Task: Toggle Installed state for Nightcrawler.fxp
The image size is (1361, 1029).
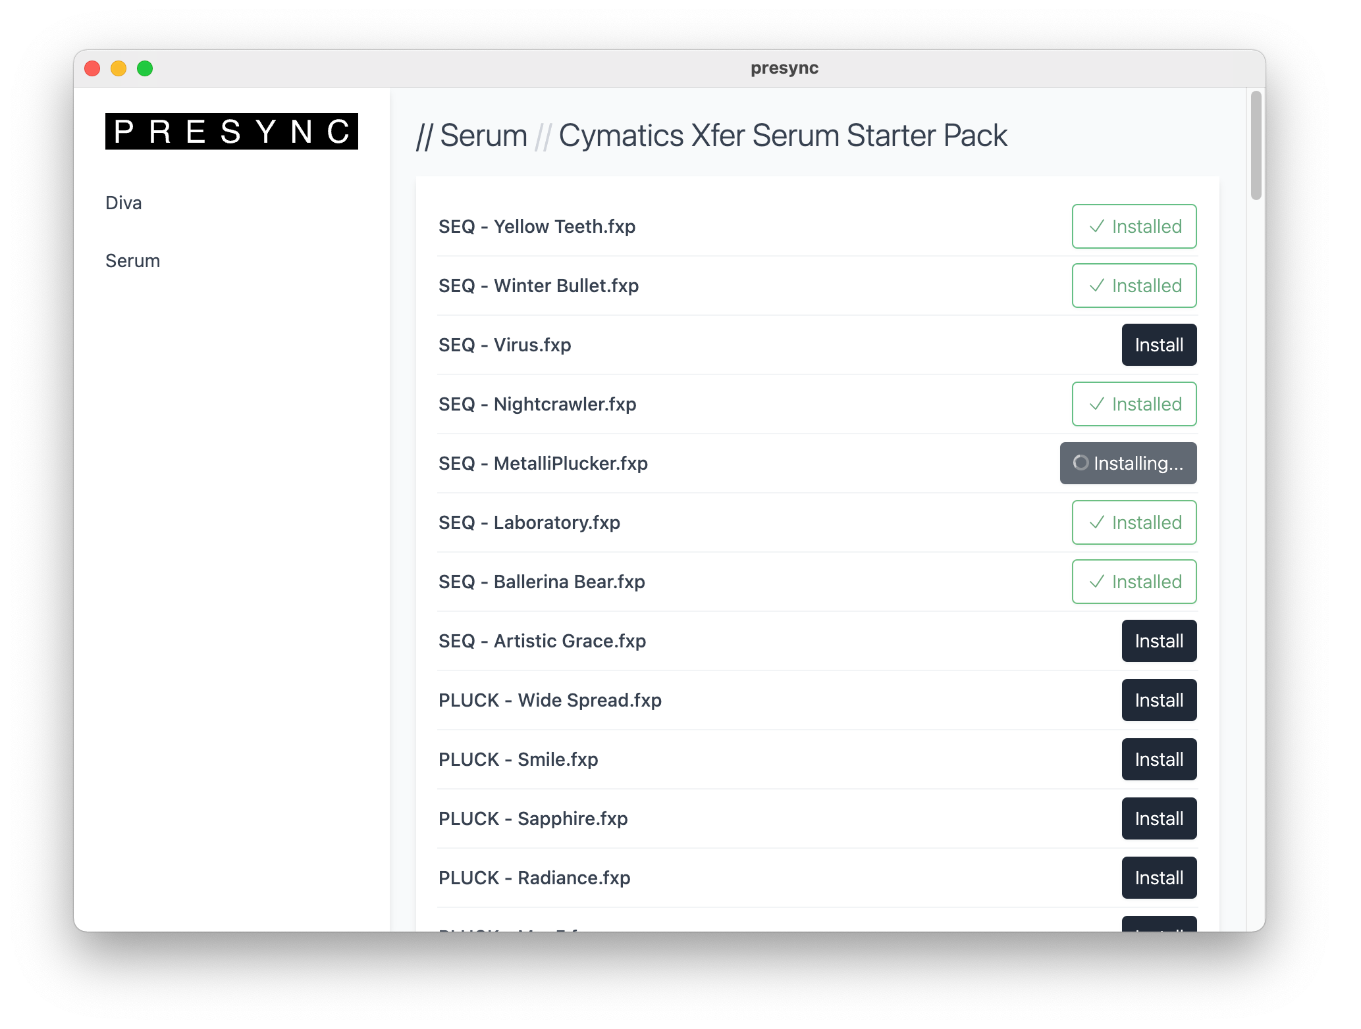Action: point(1133,404)
